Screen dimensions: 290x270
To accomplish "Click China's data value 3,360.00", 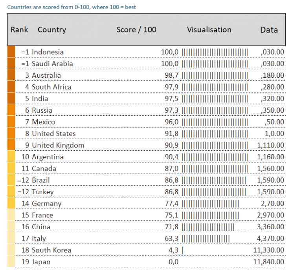I will (270, 227).
